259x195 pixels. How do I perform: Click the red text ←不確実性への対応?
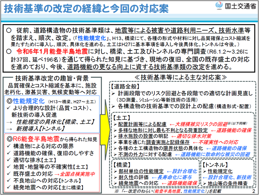click(x=215, y=142)
